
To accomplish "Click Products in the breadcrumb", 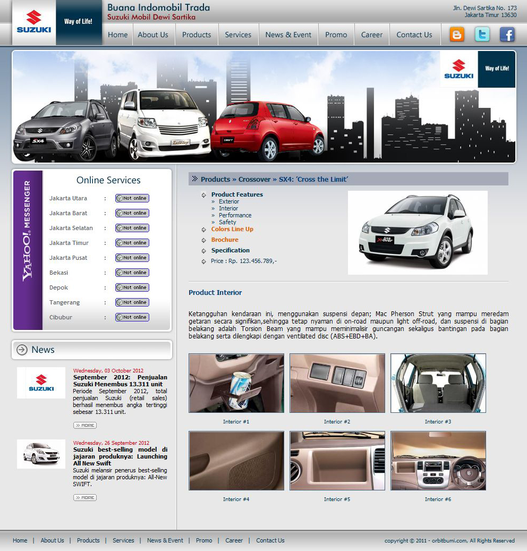I will point(215,179).
